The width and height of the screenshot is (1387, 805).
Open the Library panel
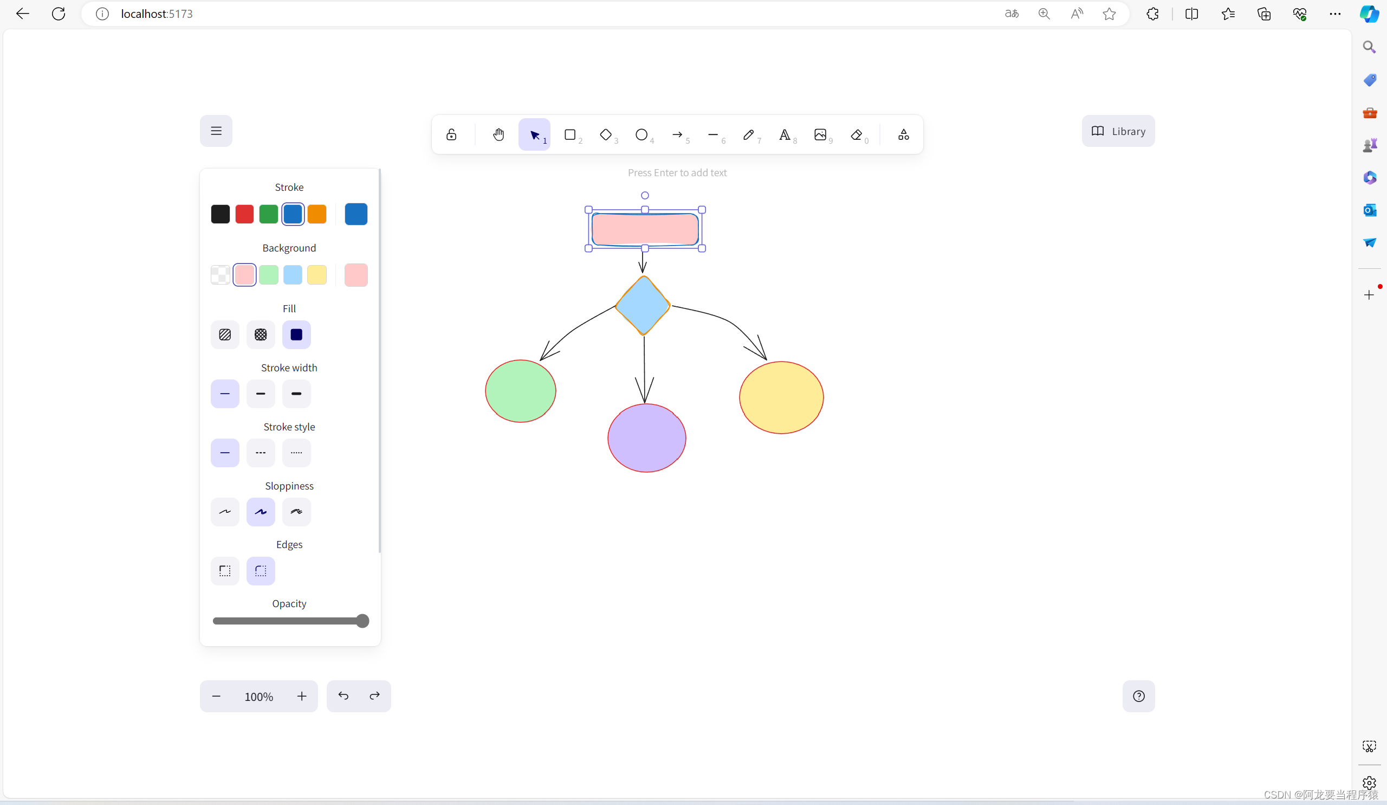(1118, 131)
